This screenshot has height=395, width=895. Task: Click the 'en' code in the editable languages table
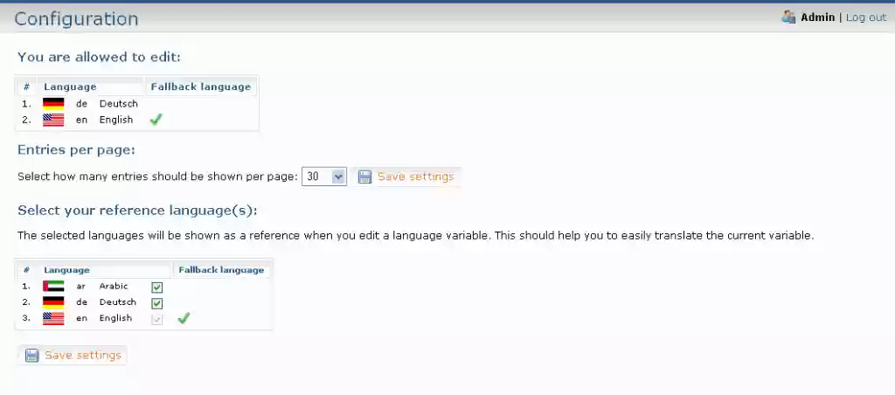(x=81, y=121)
